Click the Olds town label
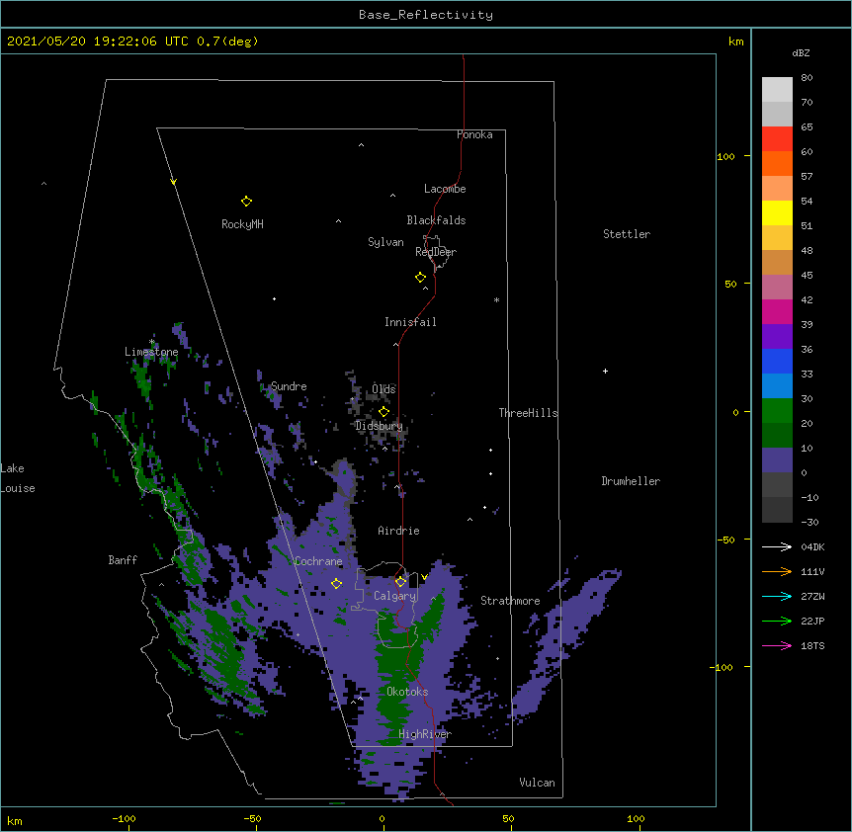The width and height of the screenshot is (852, 832). click(383, 389)
